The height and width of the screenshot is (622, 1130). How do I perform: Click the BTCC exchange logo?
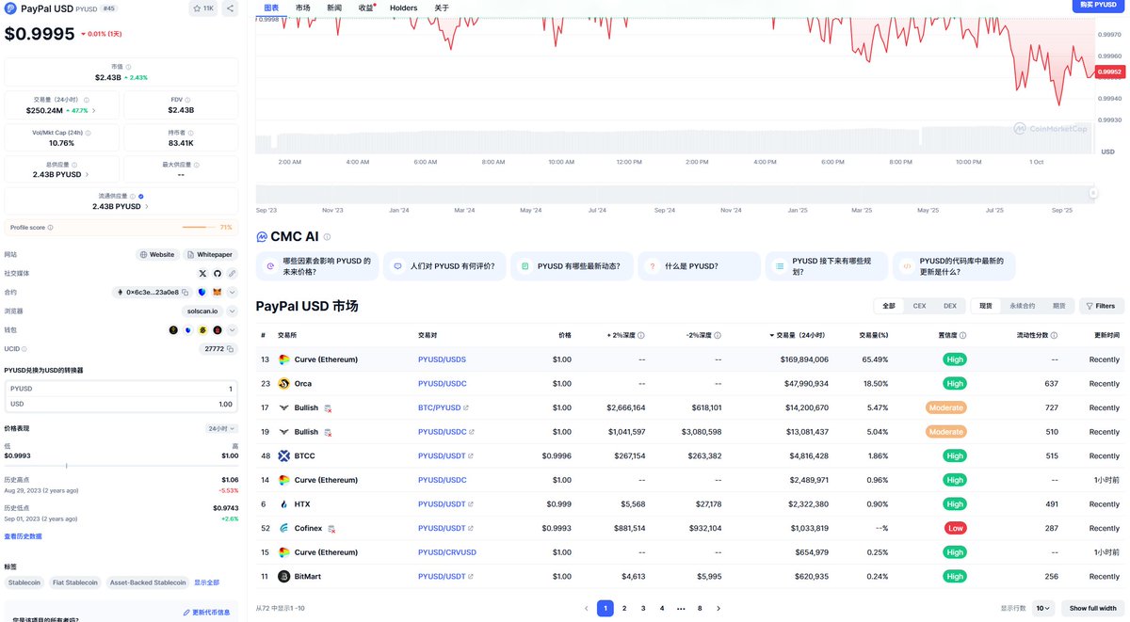283,455
